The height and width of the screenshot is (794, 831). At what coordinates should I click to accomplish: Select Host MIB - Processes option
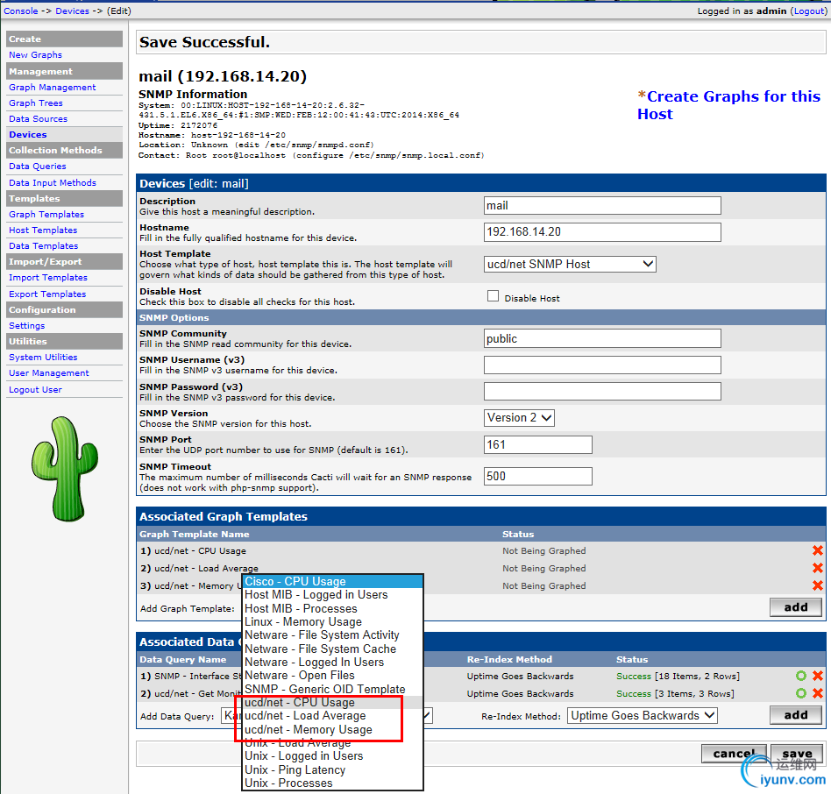pyautogui.click(x=333, y=608)
